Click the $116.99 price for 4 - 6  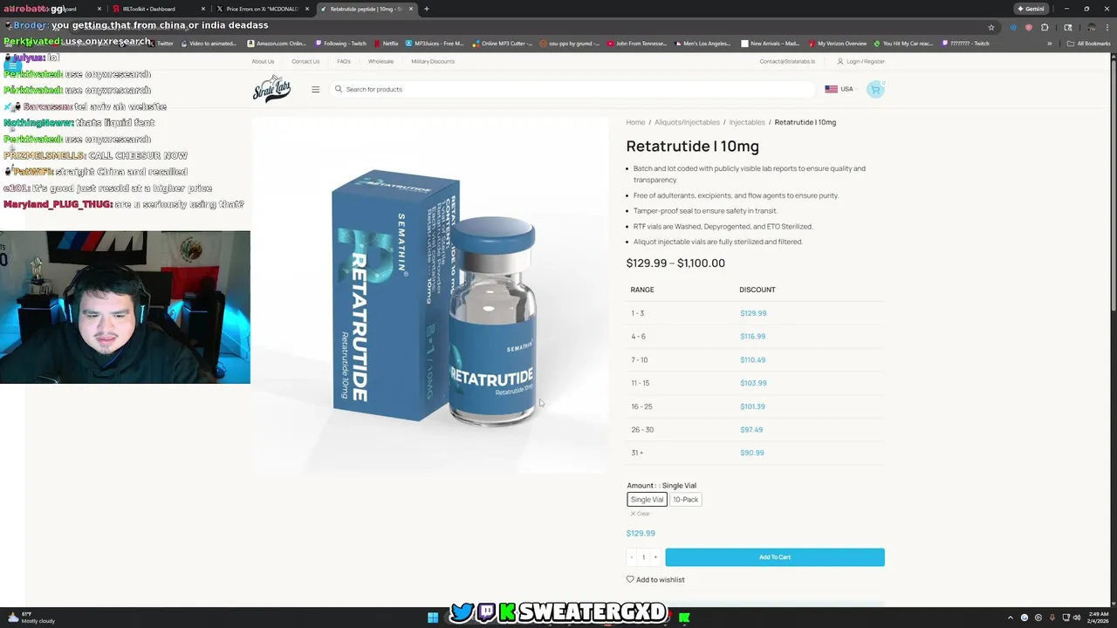752,337
